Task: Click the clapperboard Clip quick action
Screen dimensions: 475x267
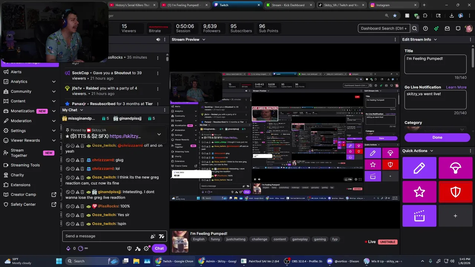Action: 419,215
